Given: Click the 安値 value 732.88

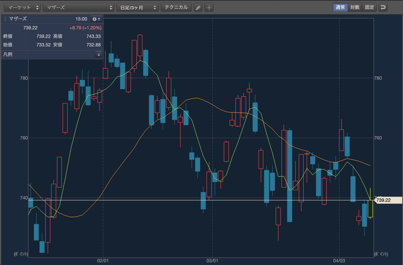Looking at the screenshot, I should pos(93,45).
